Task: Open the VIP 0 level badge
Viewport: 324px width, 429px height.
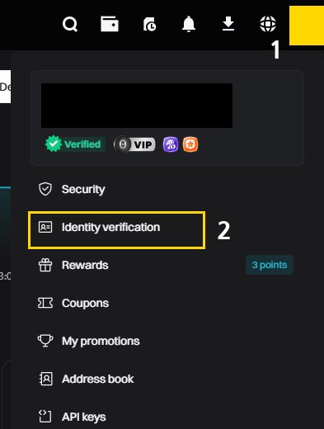Action: coord(134,144)
